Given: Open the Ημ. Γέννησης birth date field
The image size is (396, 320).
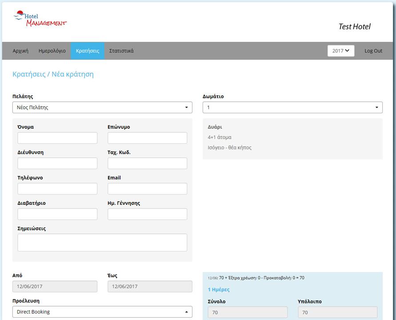Looking at the screenshot, I should click(147, 214).
